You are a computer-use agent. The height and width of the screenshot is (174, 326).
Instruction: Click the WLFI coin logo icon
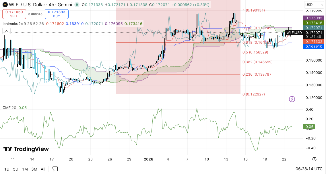pos(5,5)
